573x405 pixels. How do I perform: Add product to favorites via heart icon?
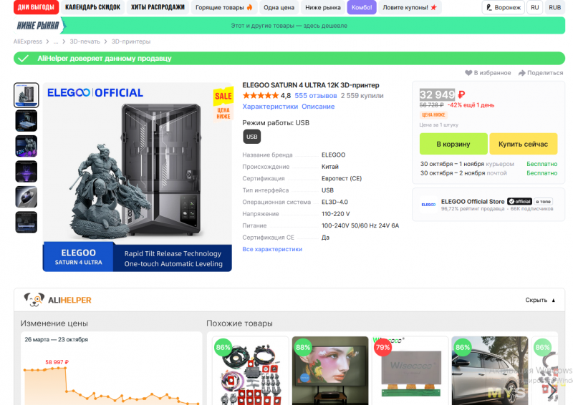click(x=469, y=73)
